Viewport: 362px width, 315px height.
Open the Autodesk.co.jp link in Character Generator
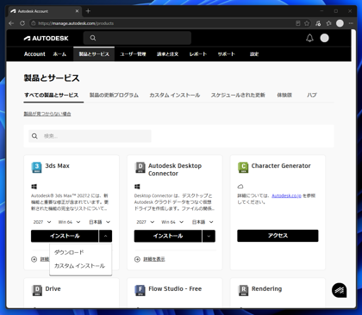point(286,195)
